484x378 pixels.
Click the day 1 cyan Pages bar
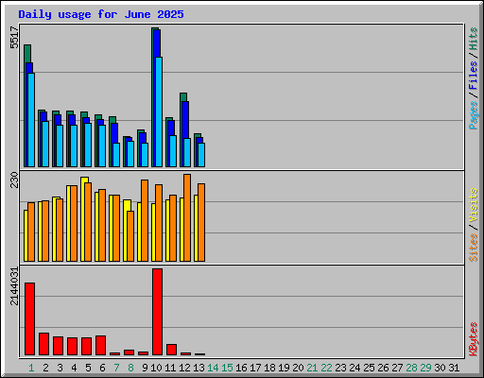point(31,120)
